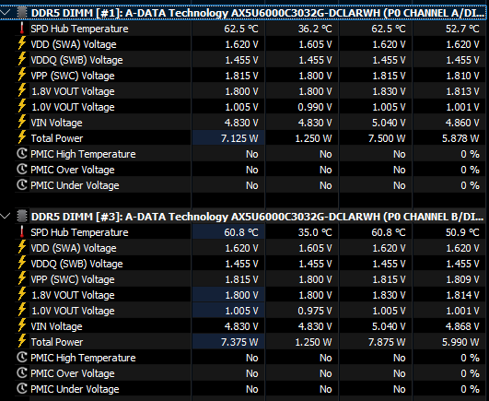Click lightning icon of DIMM #1 Total Power
489x401 pixels.
[x=22, y=137]
